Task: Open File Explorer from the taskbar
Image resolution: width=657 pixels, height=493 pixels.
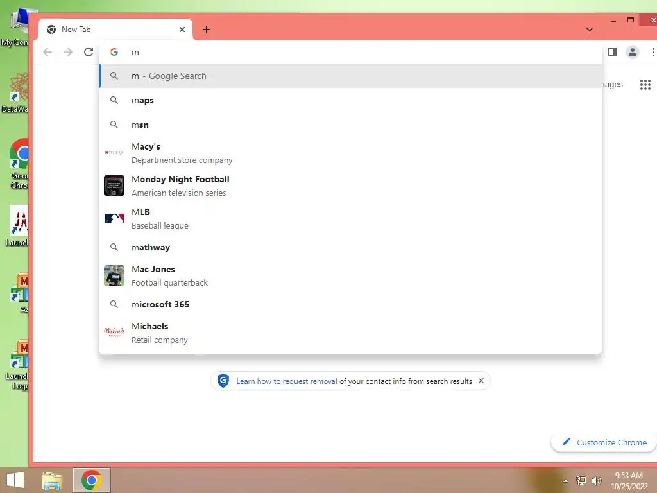Action: tap(52, 480)
